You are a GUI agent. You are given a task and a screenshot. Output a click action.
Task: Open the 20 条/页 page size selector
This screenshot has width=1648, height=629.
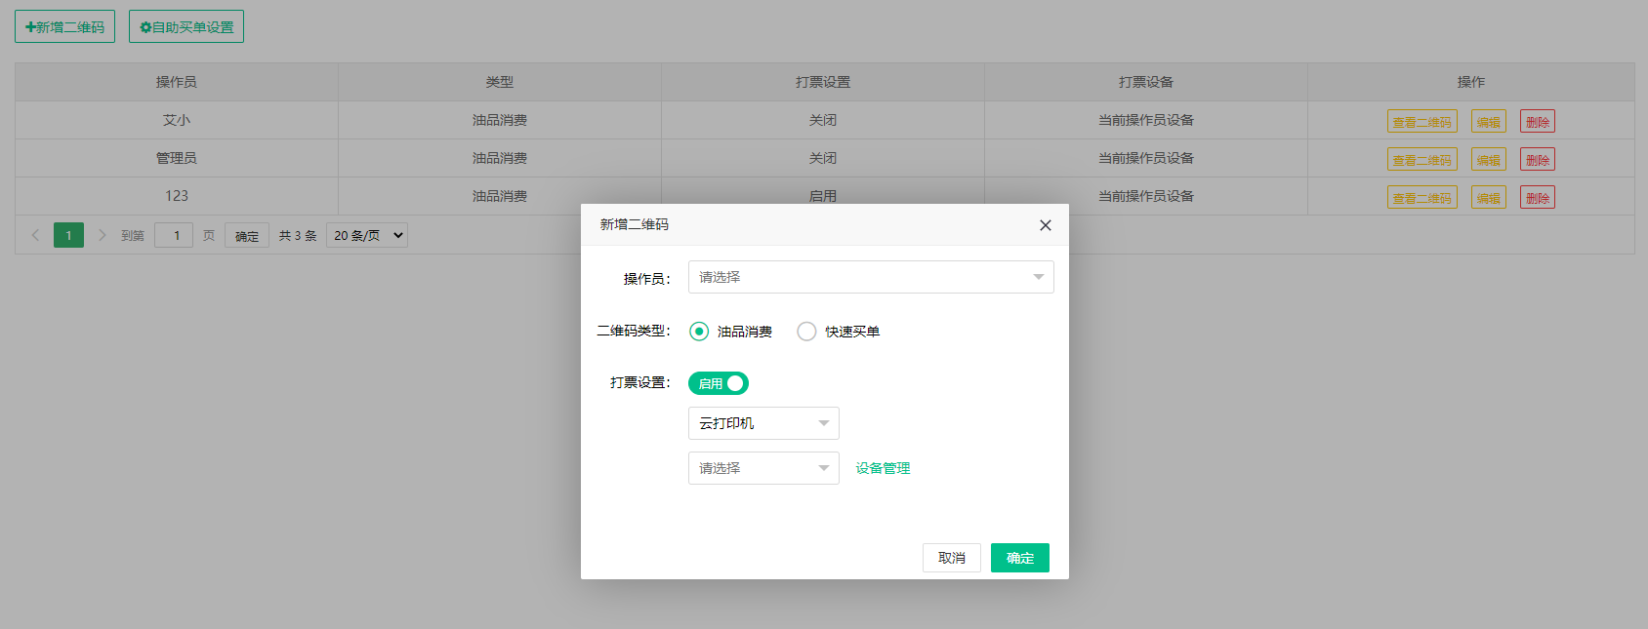tap(367, 235)
